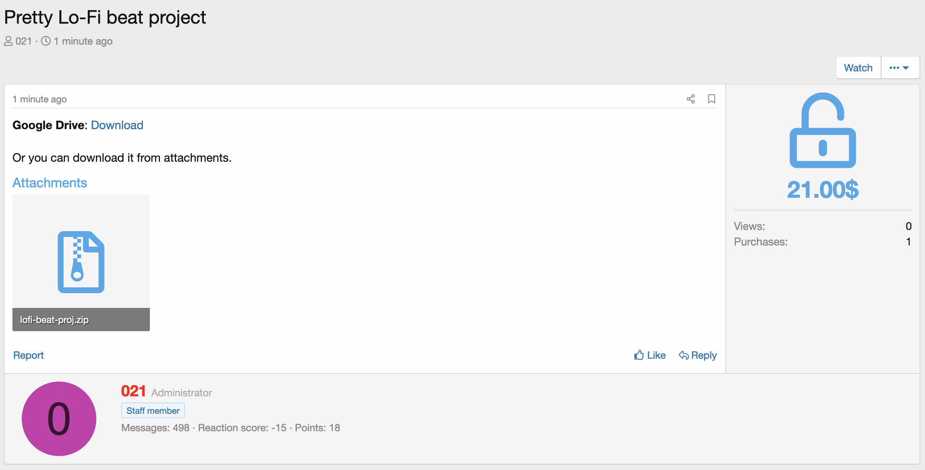Toggle Watch on this thread
The height and width of the screenshot is (470, 925).
(858, 68)
